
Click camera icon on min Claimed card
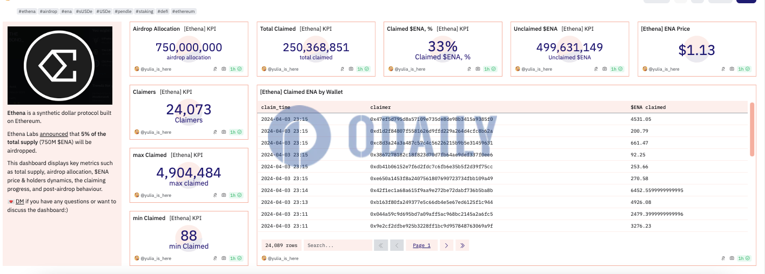pyautogui.click(x=224, y=258)
